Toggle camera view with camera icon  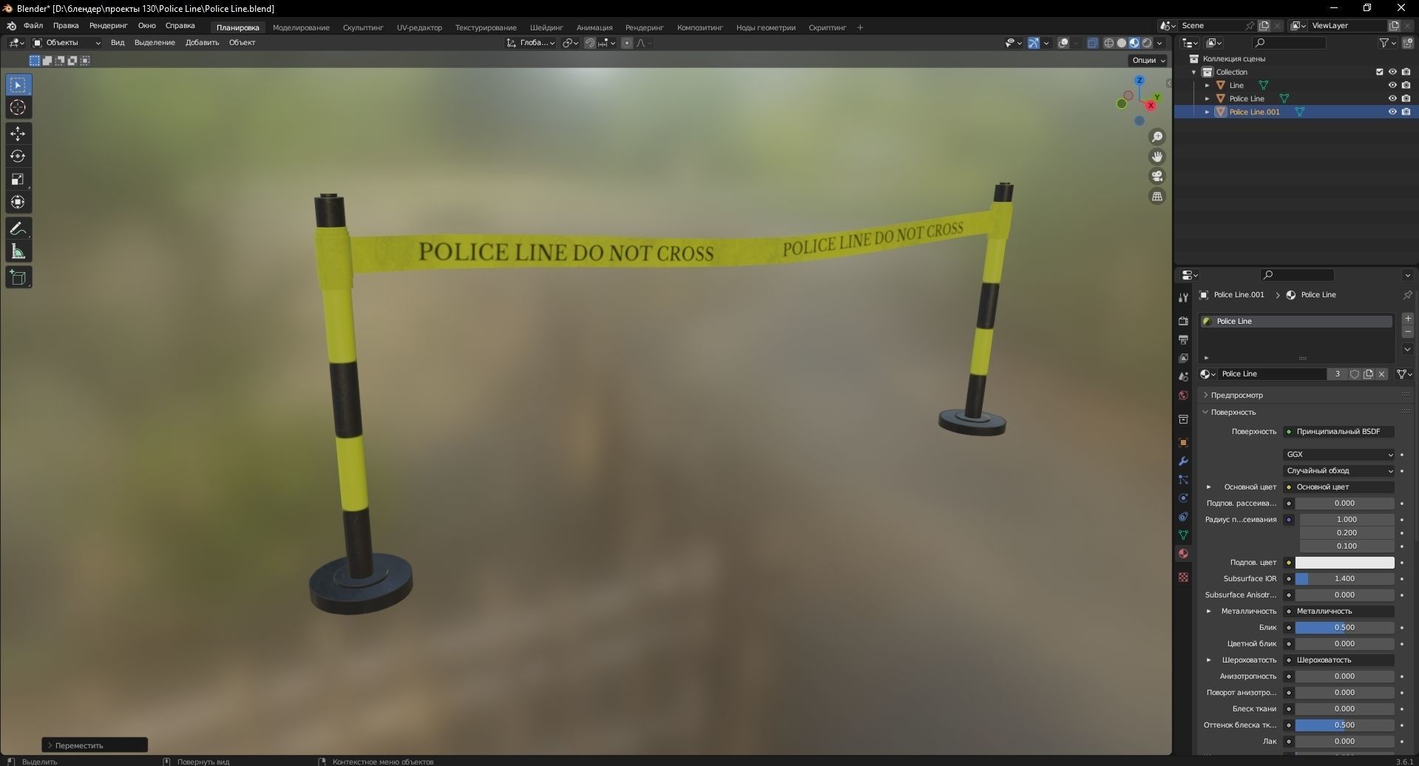coord(1157,176)
